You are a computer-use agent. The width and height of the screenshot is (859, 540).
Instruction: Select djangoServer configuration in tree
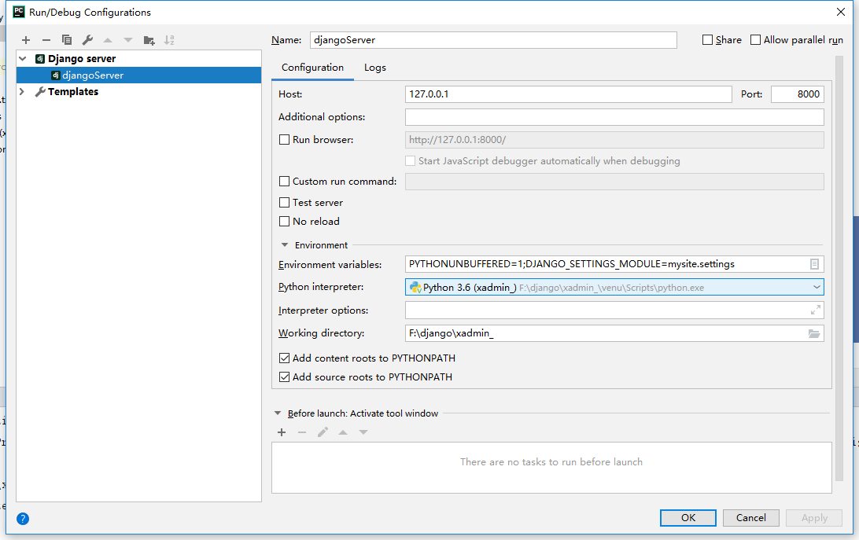[x=138, y=75]
